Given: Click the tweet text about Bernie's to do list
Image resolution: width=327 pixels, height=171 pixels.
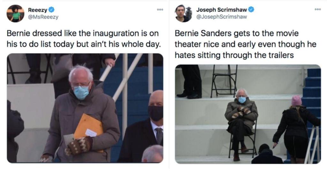Looking at the screenshot, I should coord(83,39).
